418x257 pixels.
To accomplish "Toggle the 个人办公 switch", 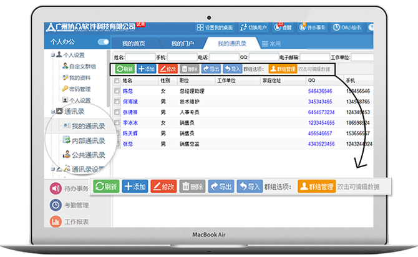I will 103,42.
